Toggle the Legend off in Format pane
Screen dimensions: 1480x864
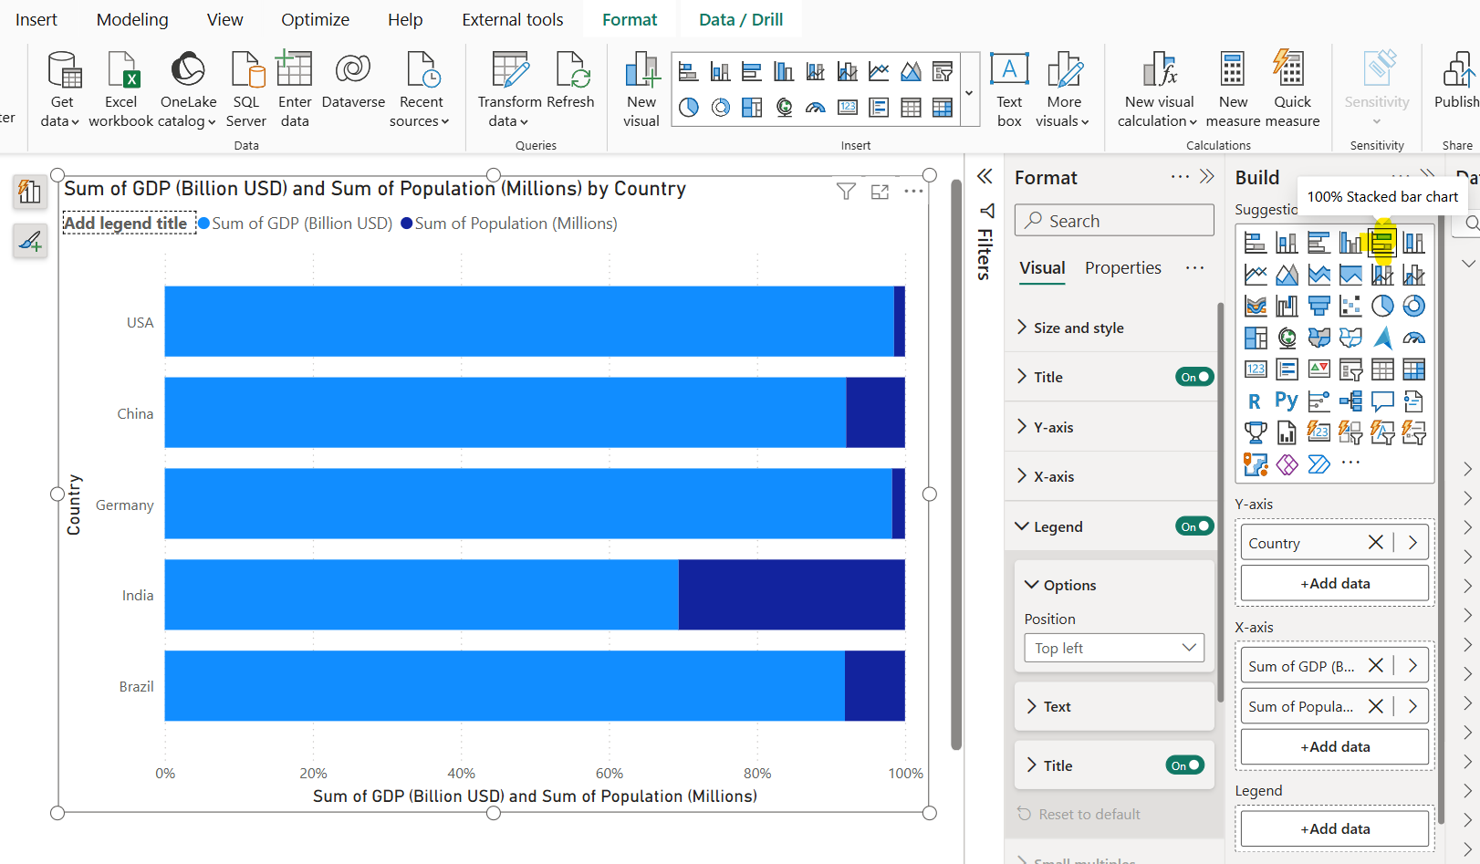point(1193,526)
